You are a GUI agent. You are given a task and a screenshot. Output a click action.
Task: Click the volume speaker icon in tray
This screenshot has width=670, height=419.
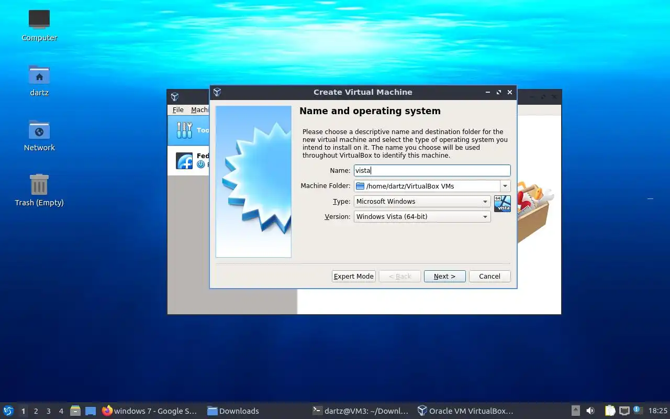[x=590, y=411]
